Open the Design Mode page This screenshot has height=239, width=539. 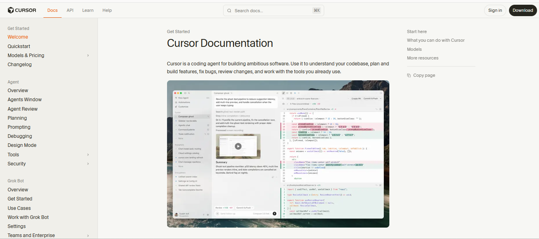22,145
